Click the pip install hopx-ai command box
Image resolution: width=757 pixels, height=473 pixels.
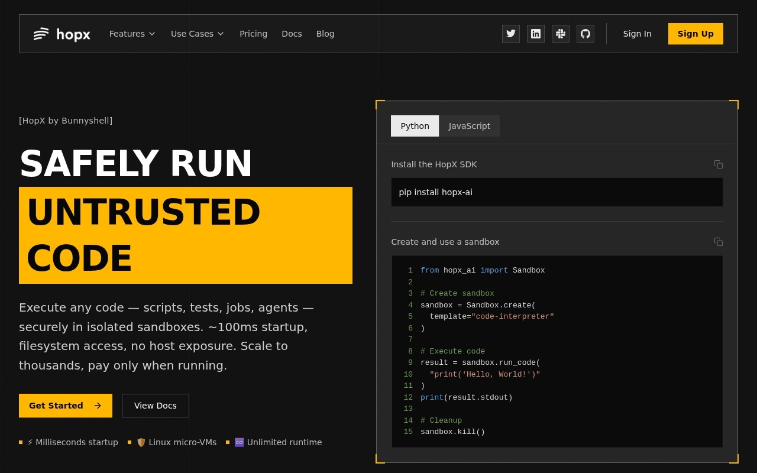[x=557, y=192]
